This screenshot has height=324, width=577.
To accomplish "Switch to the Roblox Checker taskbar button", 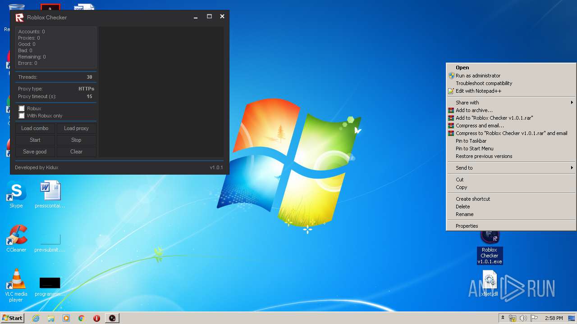I will pos(112,318).
